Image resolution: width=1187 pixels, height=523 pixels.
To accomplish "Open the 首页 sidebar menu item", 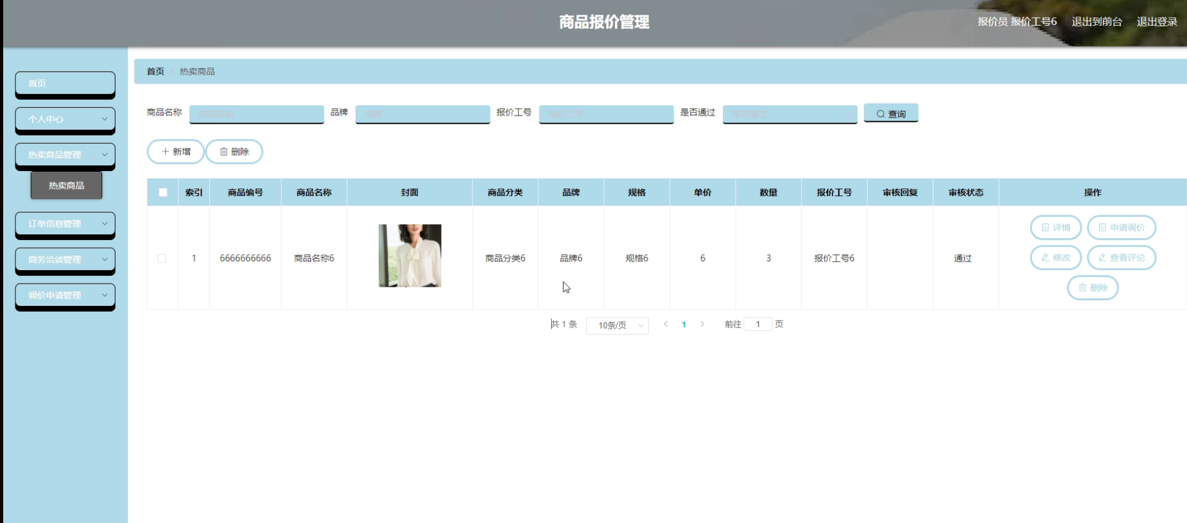I will 65,84.
